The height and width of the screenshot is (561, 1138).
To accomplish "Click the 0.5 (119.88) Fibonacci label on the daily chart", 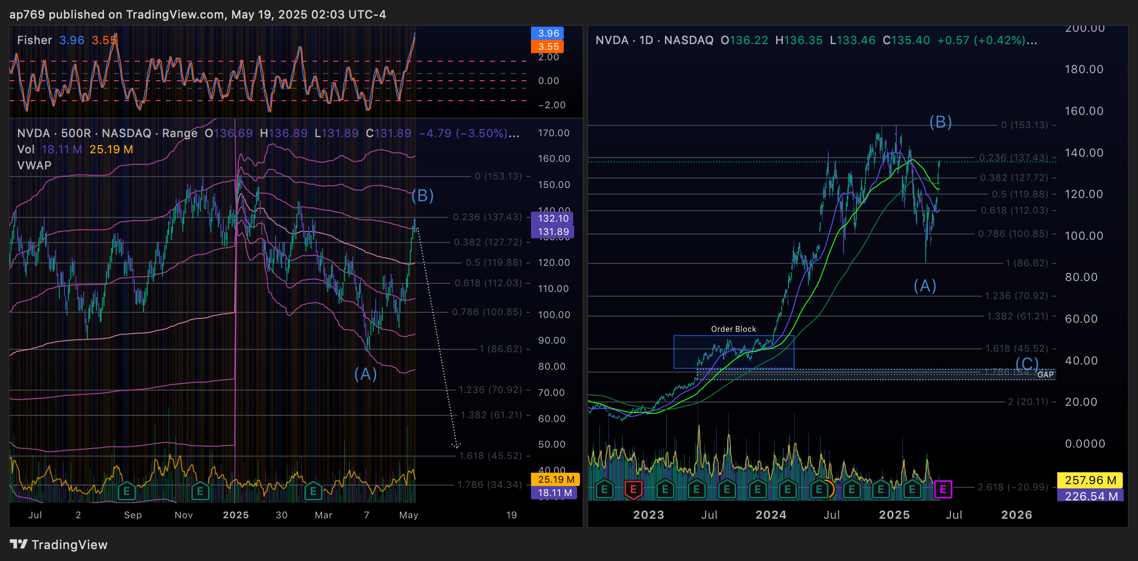I will (x=1020, y=195).
